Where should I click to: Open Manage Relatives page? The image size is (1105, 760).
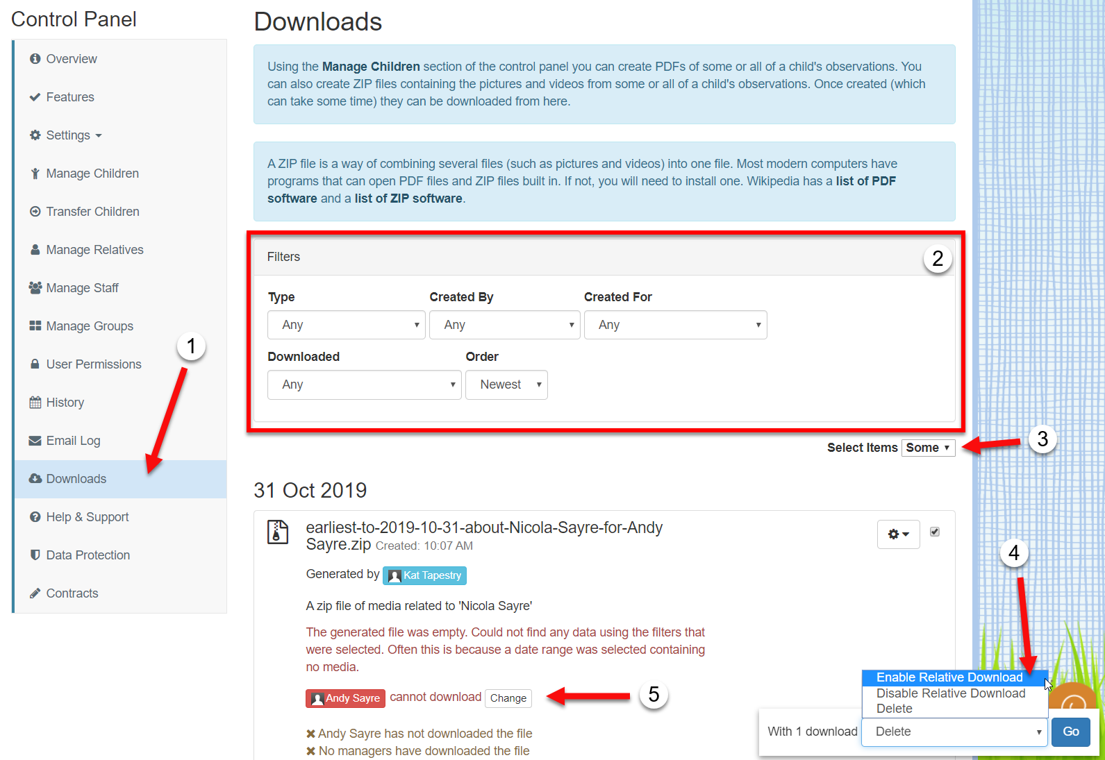click(120, 250)
